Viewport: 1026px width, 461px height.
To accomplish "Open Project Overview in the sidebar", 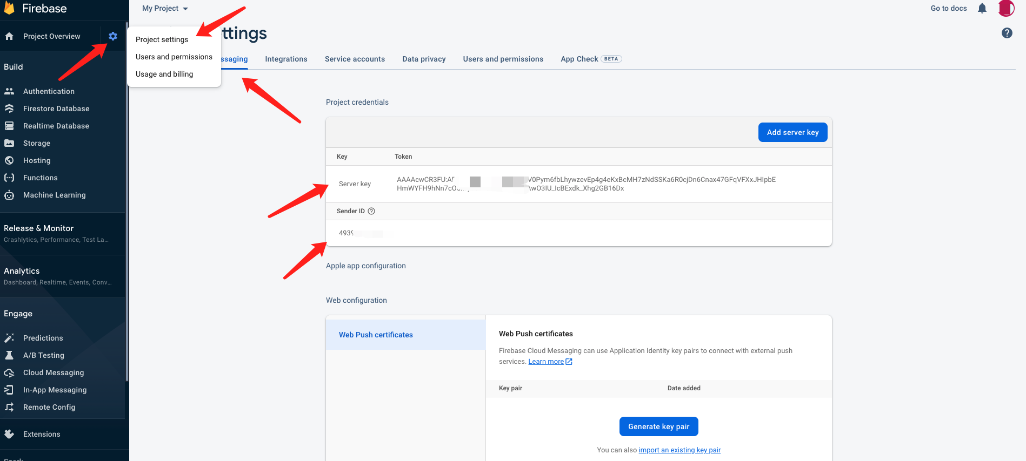I will pyautogui.click(x=51, y=36).
